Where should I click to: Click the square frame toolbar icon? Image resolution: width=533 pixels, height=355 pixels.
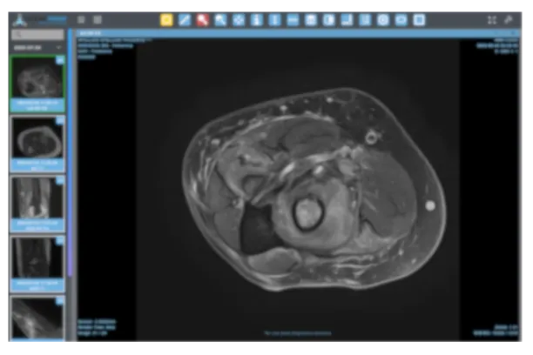419,20
